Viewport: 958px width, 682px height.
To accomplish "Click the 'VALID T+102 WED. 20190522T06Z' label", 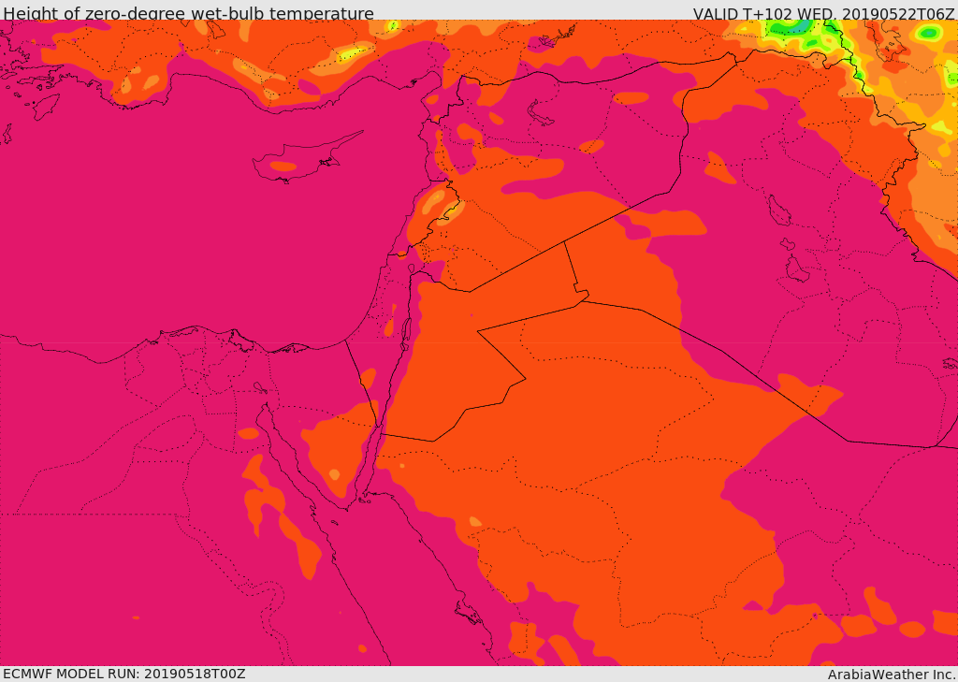I will (x=823, y=13).
